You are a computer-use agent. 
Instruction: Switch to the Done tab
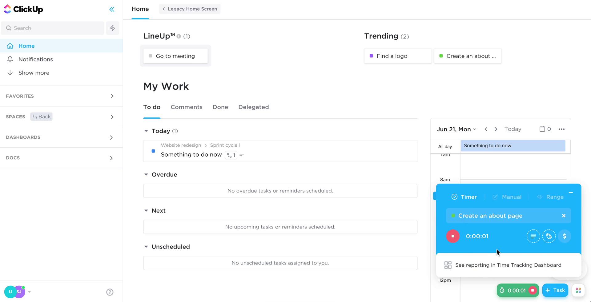(x=220, y=107)
